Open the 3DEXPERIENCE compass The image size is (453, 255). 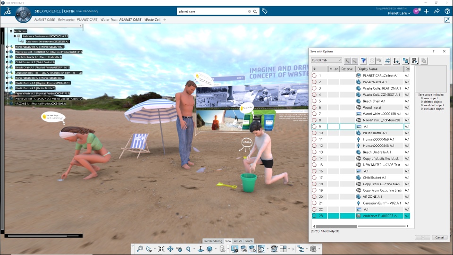click(x=23, y=14)
